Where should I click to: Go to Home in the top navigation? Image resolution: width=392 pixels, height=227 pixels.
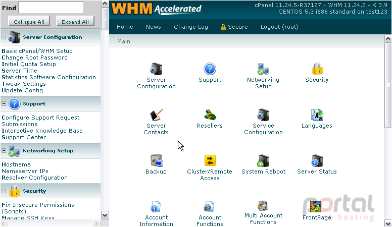(x=125, y=27)
